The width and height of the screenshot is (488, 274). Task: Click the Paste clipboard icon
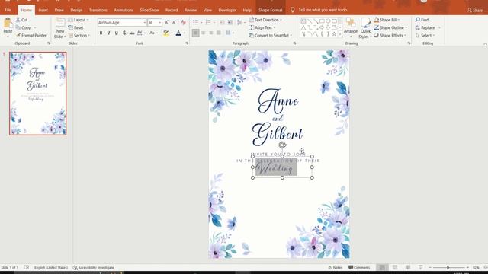[8, 23]
